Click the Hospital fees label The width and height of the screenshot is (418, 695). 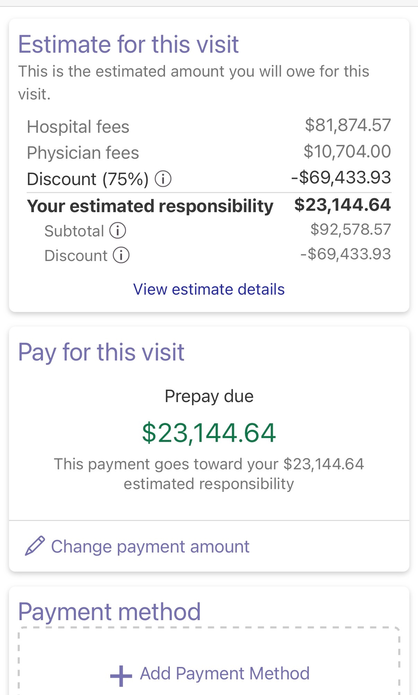[78, 127]
